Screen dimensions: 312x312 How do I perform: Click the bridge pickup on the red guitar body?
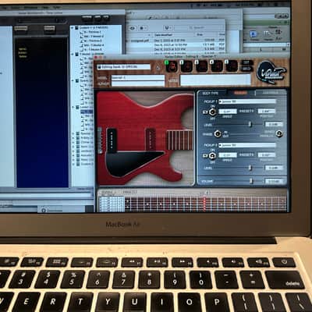pos(112,140)
